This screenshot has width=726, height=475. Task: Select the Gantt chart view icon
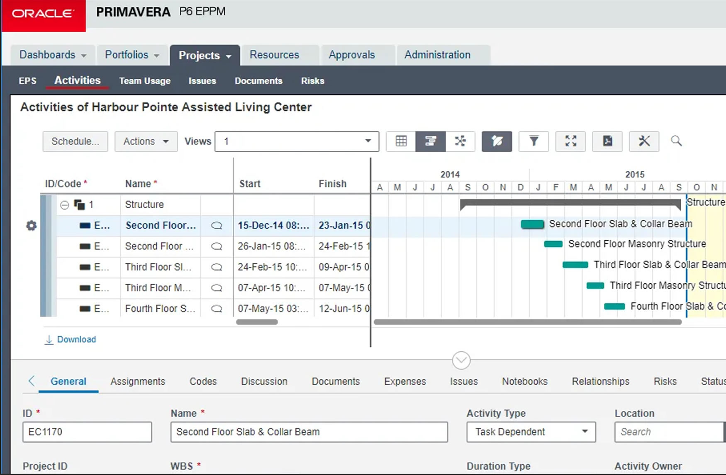430,141
